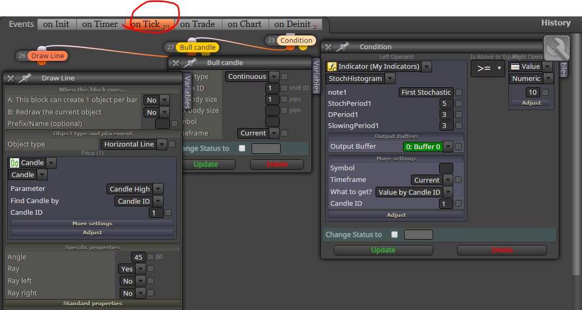Select the Bull candle block 27

tap(198, 48)
